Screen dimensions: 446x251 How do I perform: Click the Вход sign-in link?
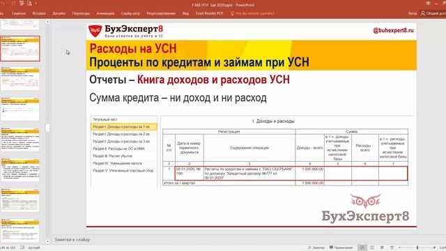click(413, 13)
